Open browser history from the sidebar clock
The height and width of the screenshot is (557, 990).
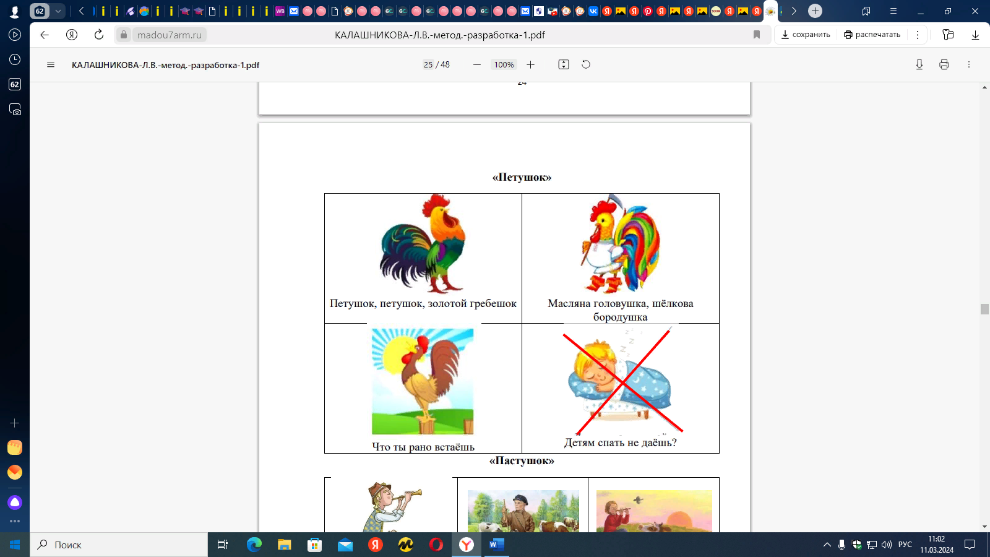(15, 59)
